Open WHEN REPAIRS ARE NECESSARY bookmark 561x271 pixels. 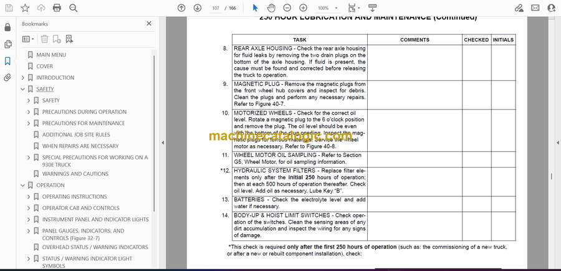click(x=80, y=146)
